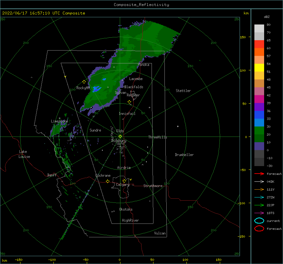Select the yellow diamond marker above Calgary label
Viewport: 283px width, 264px height.
[x=124, y=181]
